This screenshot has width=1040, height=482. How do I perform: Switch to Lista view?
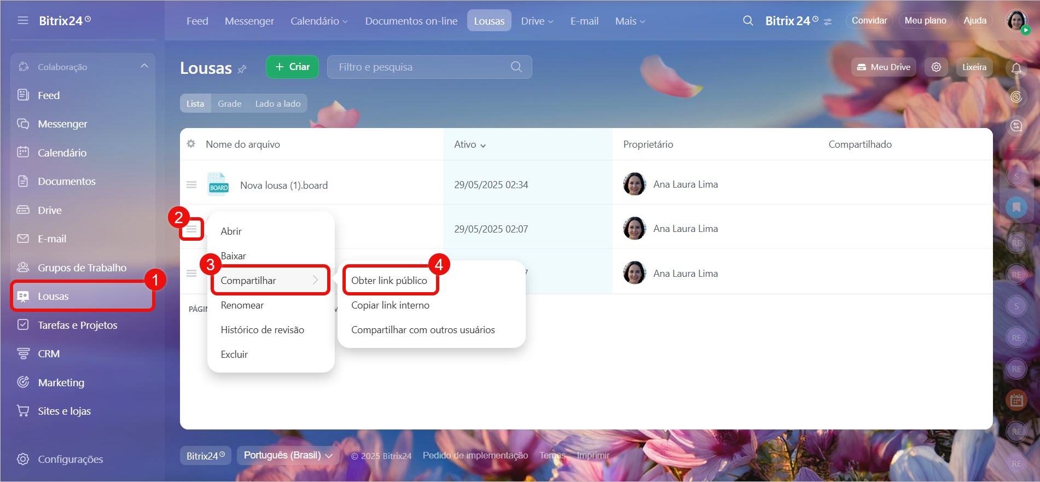195,103
